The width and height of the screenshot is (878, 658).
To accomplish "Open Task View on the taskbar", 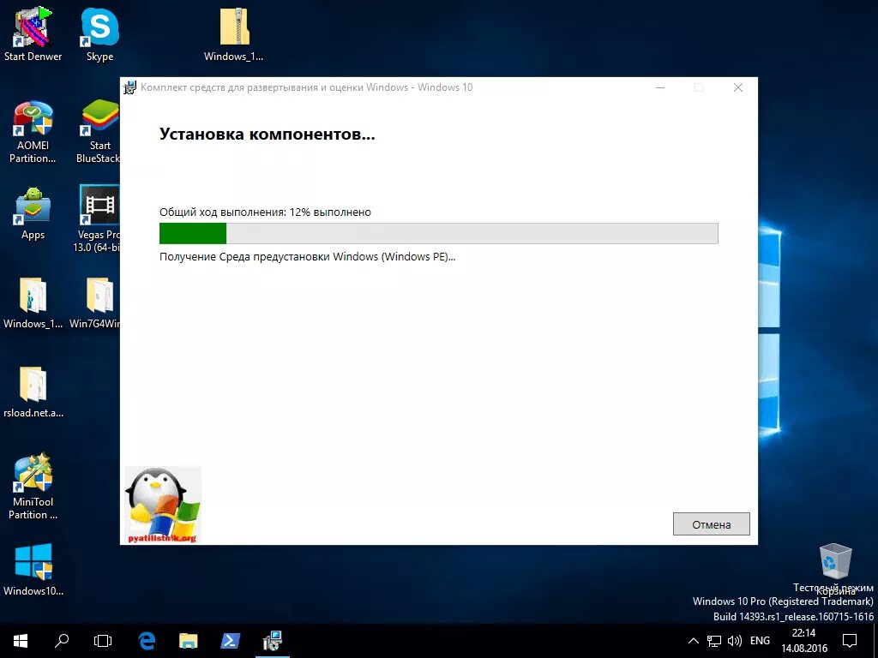I will click(103, 641).
